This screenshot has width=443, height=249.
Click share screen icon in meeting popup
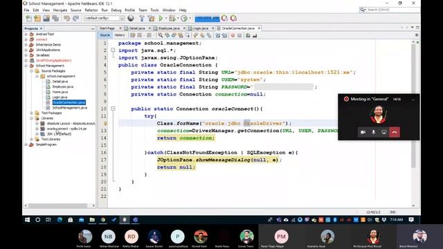click(x=383, y=132)
